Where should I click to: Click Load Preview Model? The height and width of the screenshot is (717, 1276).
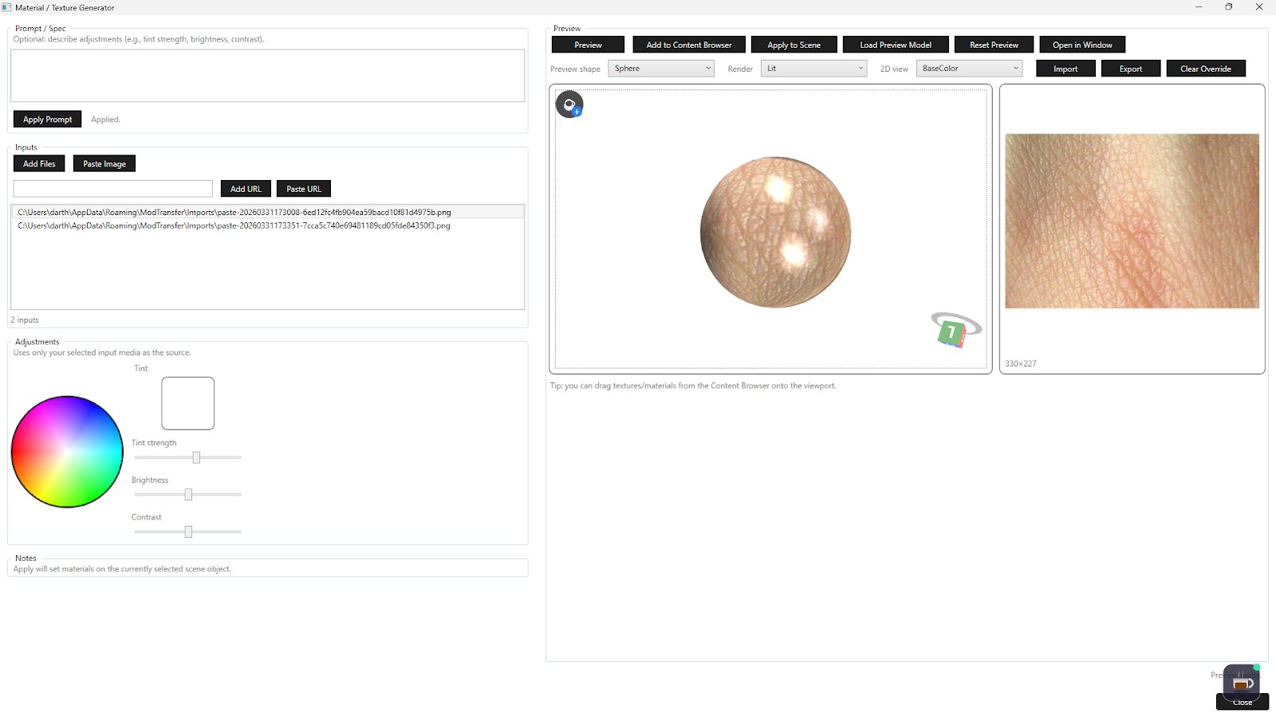(896, 45)
